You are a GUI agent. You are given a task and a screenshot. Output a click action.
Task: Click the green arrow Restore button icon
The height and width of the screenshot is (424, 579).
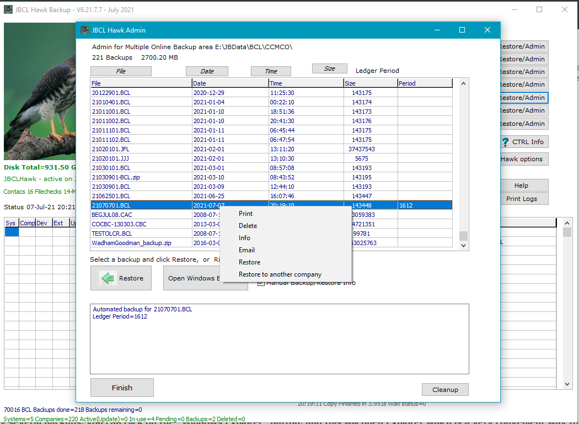pyautogui.click(x=108, y=278)
